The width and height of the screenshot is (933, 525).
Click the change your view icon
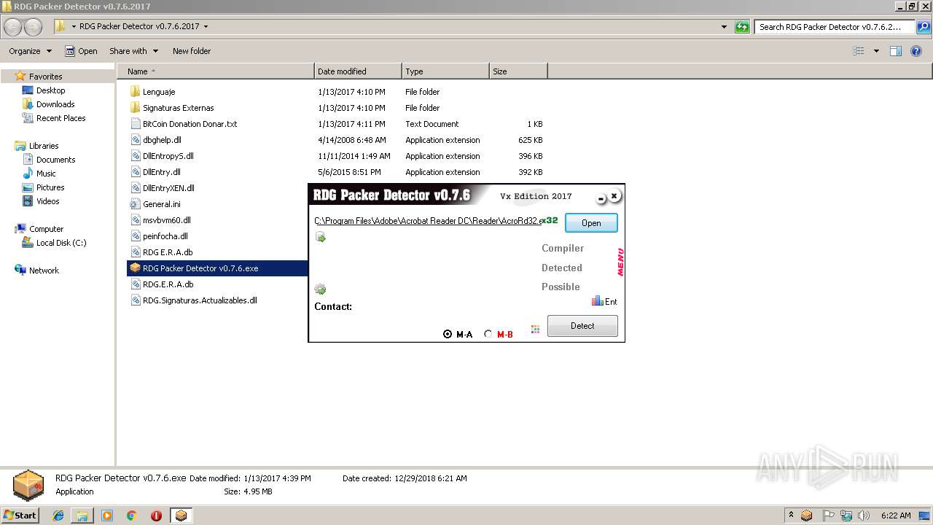coord(859,51)
